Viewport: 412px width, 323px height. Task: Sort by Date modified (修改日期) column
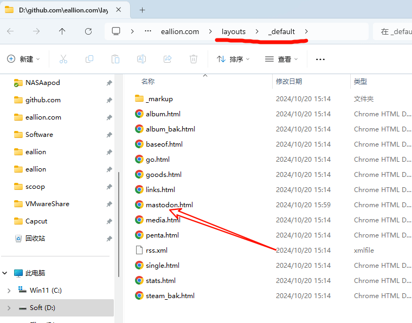[289, 82]
